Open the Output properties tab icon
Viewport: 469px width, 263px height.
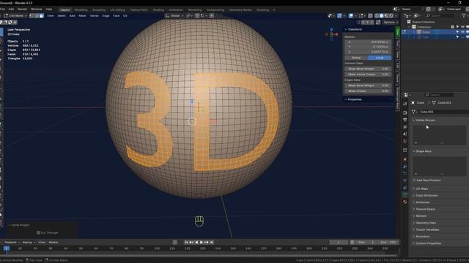[x=405, y=120]
